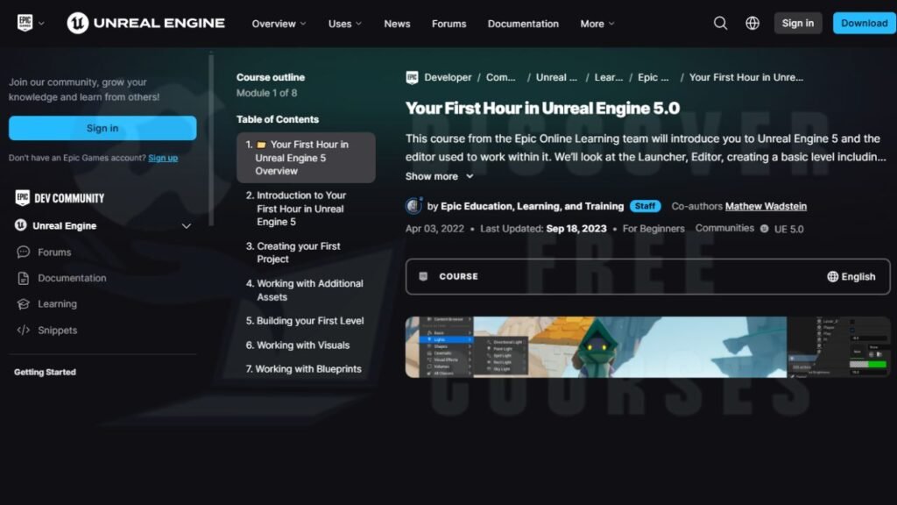Click the folder icon in module 1
Image resolution: width=897 pixels, height=505 pixels.
pyautogui.click(x=261, y=145)
